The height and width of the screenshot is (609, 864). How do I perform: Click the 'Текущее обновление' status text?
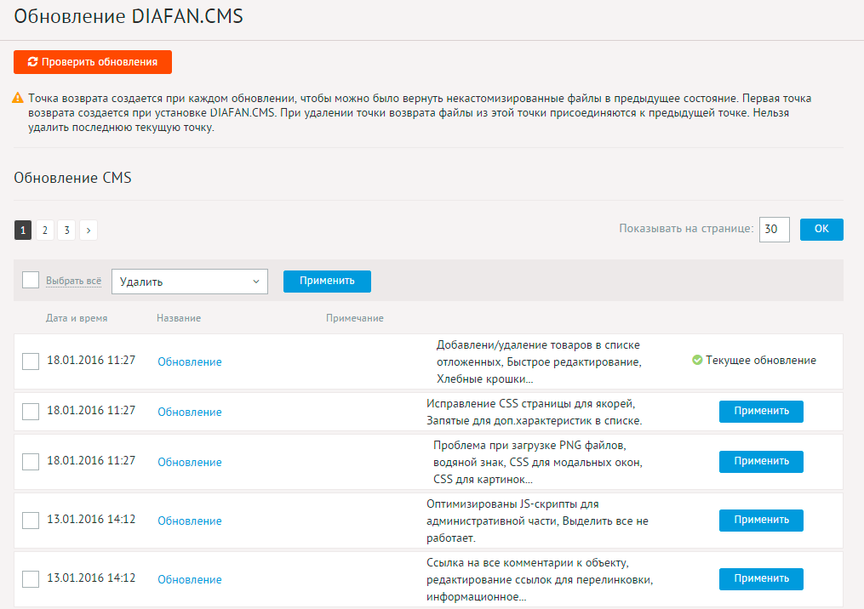pyautogui.click(x=761, y=360)
